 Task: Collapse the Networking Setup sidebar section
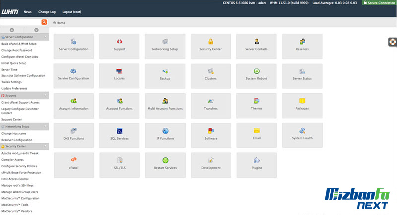[x=45, y=127]
